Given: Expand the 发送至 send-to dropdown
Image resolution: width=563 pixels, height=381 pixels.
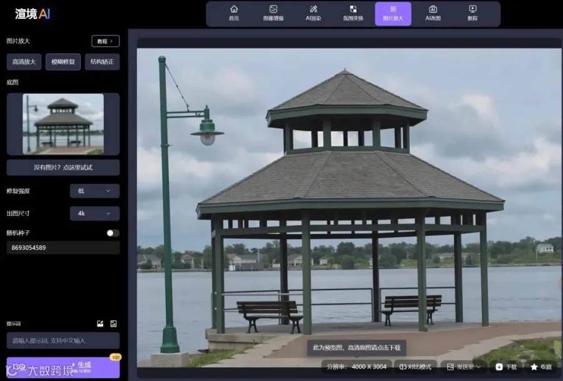Looking at the screenshot, I should 464,367.
